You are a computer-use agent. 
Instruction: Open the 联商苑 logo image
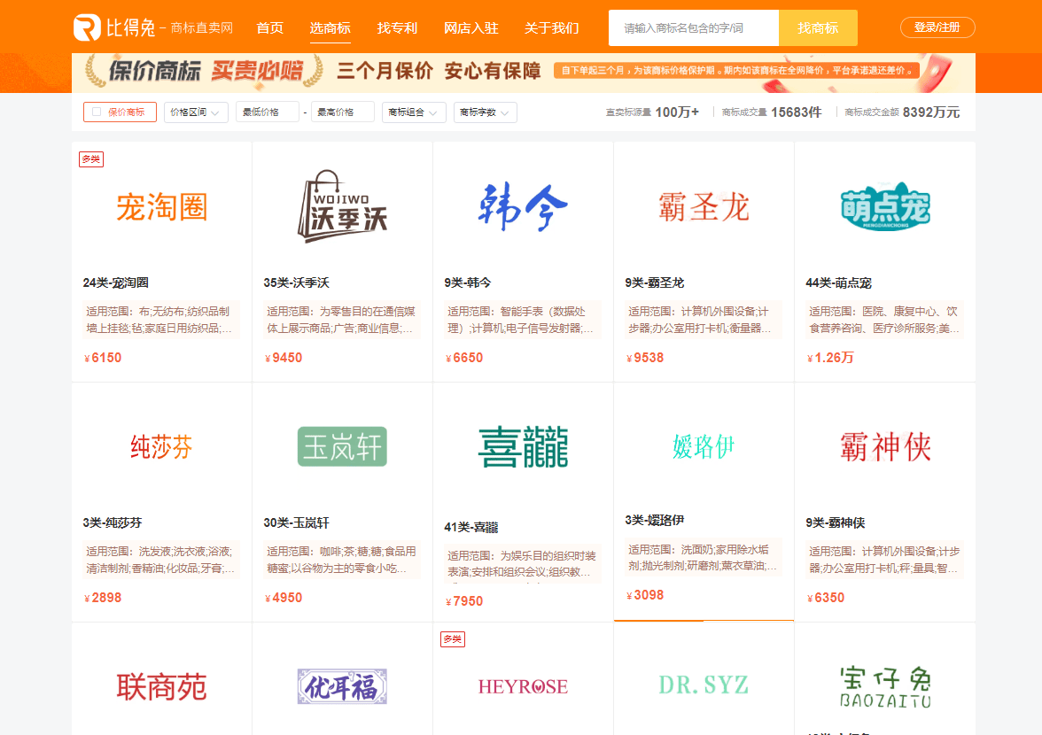(161, 686)
